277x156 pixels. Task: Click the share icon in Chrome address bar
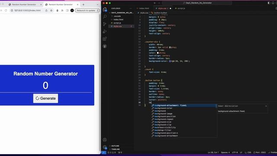point(46,10)
